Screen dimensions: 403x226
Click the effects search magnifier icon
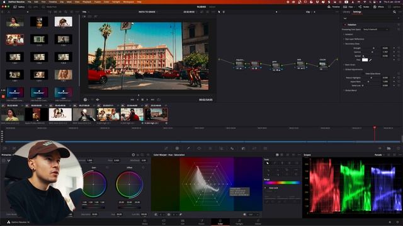(394, 12)
